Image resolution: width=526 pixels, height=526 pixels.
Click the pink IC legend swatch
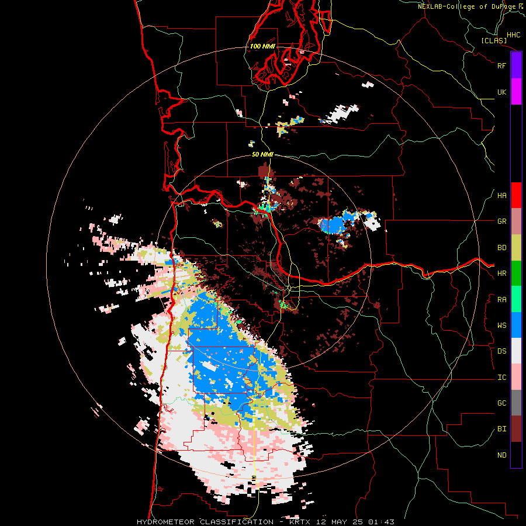[516, 377]
